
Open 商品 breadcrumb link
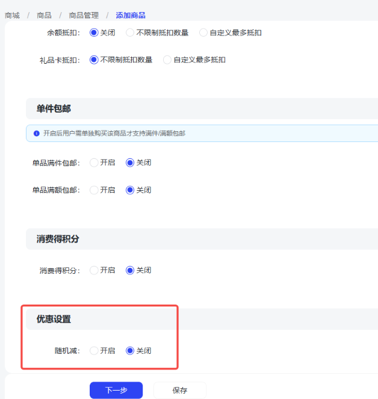point(44,15)
